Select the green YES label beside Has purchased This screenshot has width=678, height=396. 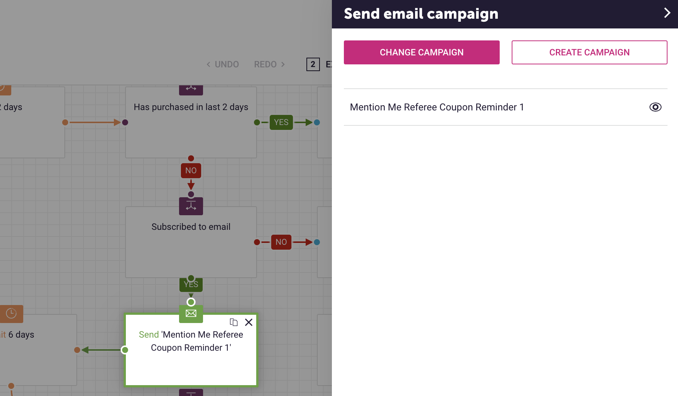281,122
